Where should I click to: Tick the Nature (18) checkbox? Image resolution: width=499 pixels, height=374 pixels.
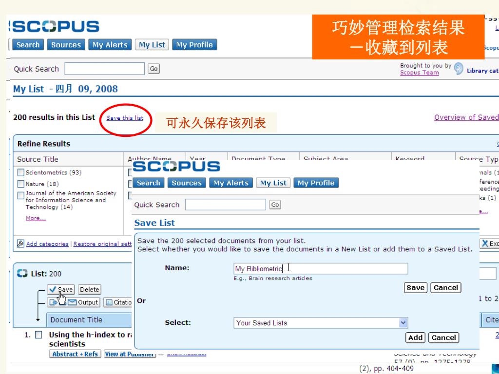(20, 184)
